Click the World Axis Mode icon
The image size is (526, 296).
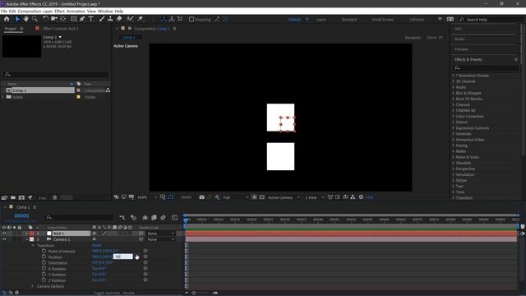tap(172, 19)
